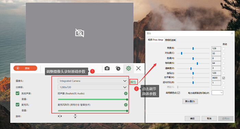Close the webcam recorder toolbar with X

point(139,68)
